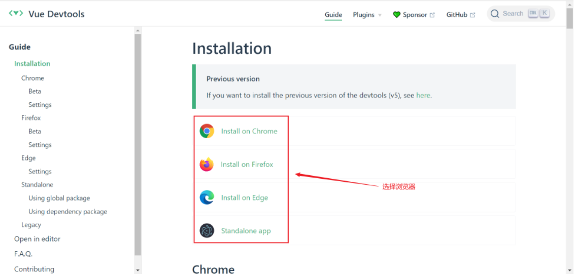Click the Vue Devtools logo icon
This screenshot has height=279, width=575.
pos(16,13)
